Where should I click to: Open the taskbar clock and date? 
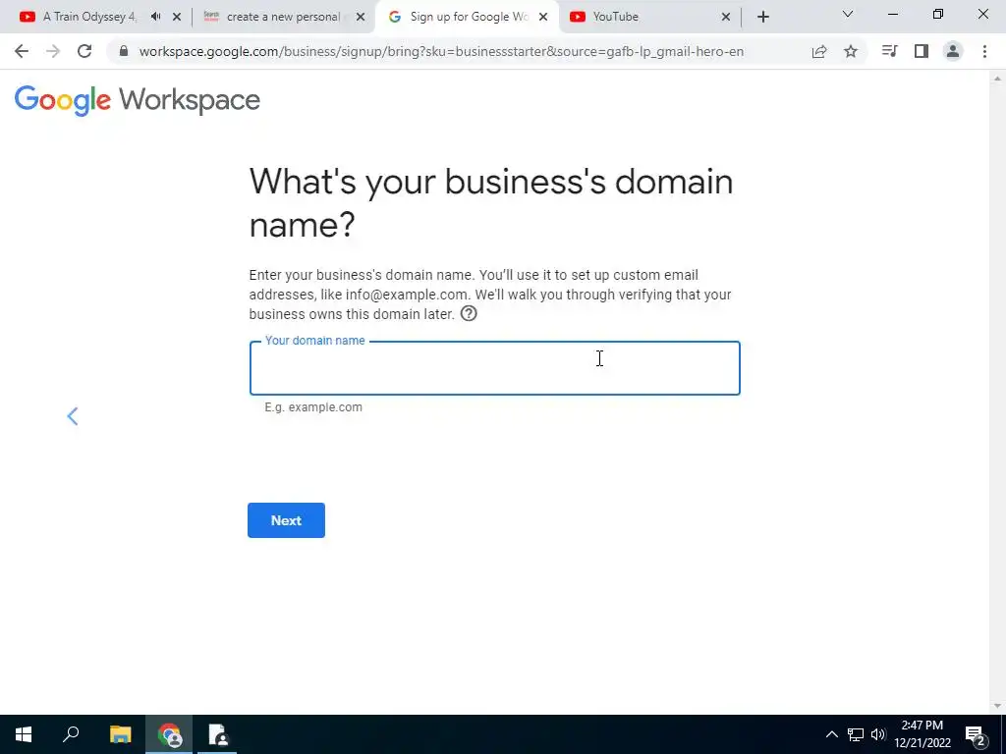click(922, 734)
